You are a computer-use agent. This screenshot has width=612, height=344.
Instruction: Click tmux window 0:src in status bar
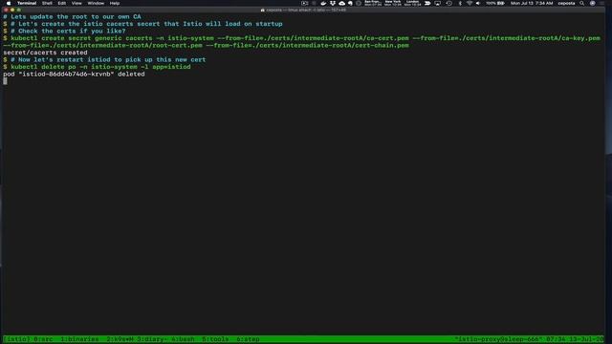coord(43,339)
